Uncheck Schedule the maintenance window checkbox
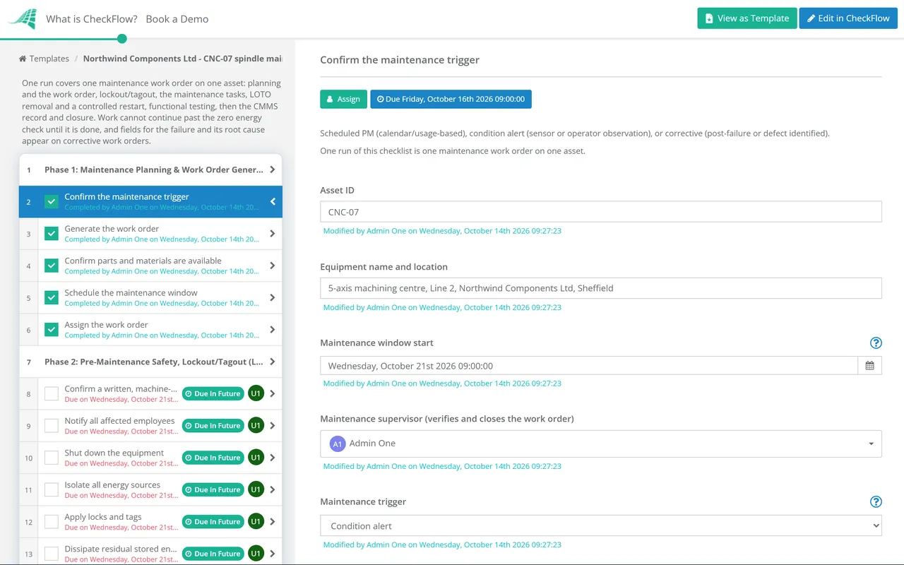This screenshot has width=904, height=565. (52, 298)
